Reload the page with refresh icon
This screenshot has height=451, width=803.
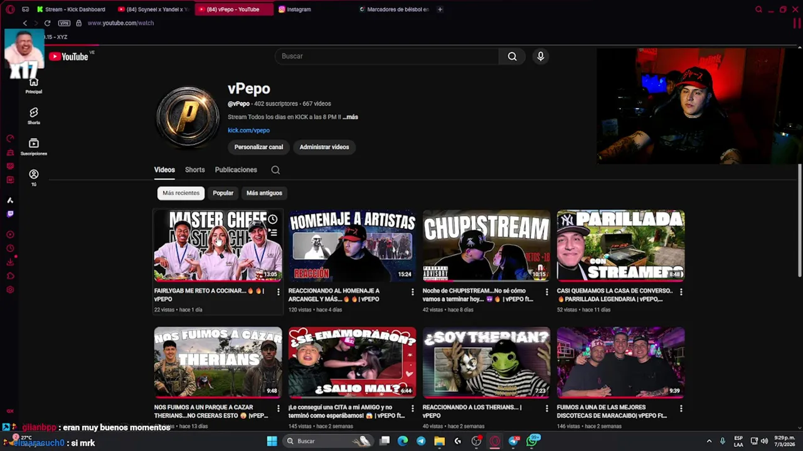[47, 23]
